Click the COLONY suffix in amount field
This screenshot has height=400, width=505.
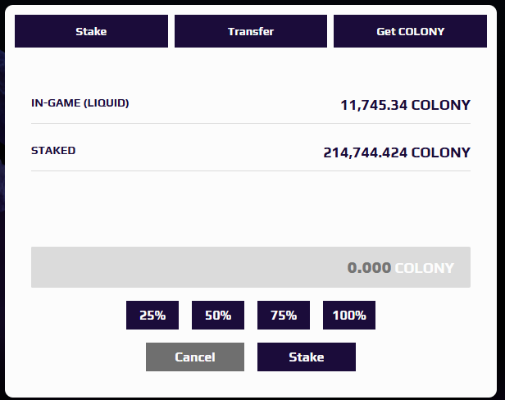424,268
